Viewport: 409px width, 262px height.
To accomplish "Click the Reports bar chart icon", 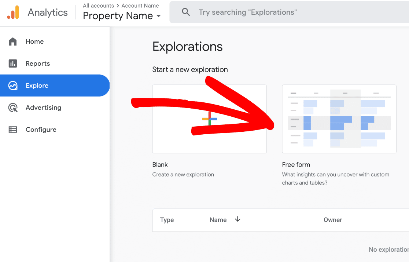I will tap(13, 63).
